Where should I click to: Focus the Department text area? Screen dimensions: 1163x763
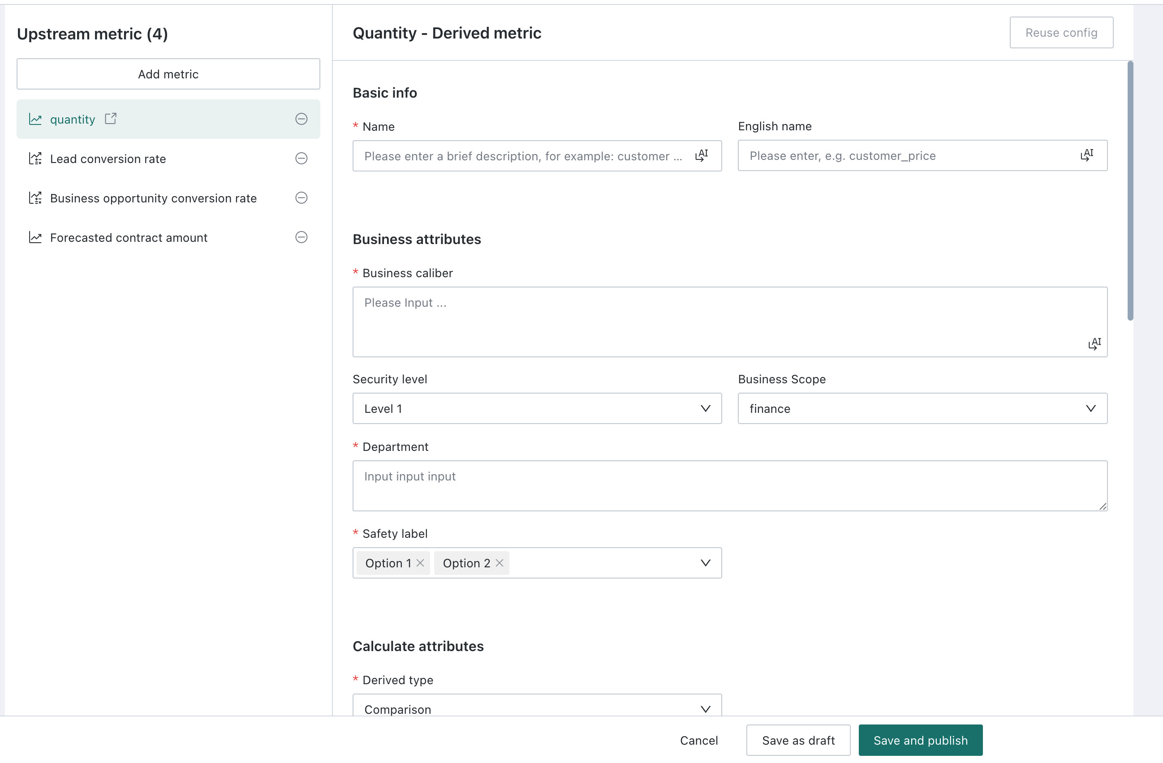(x=730, y=485)
